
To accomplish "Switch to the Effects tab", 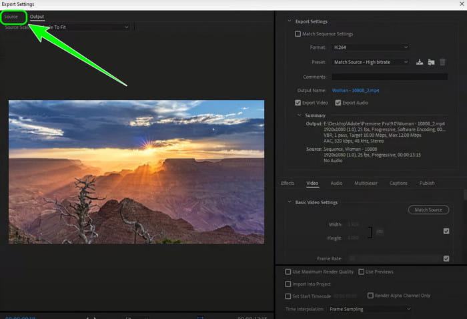I will tap(288, 183).
